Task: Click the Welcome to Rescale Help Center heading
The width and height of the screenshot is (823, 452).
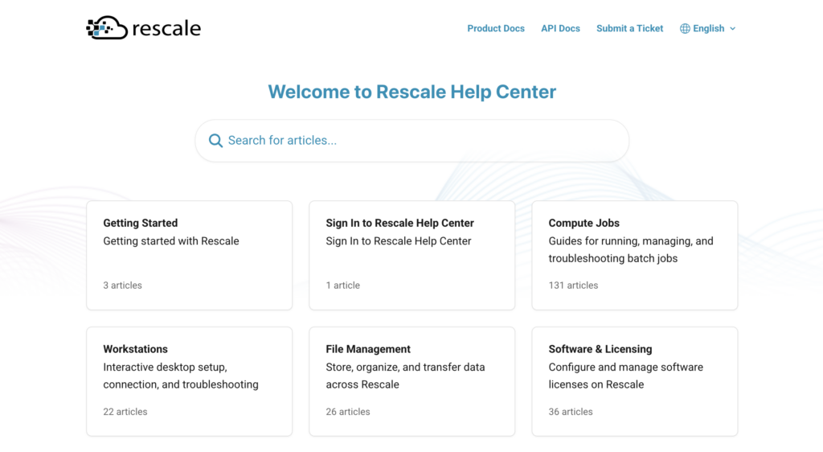Action: tap(411, 92)
